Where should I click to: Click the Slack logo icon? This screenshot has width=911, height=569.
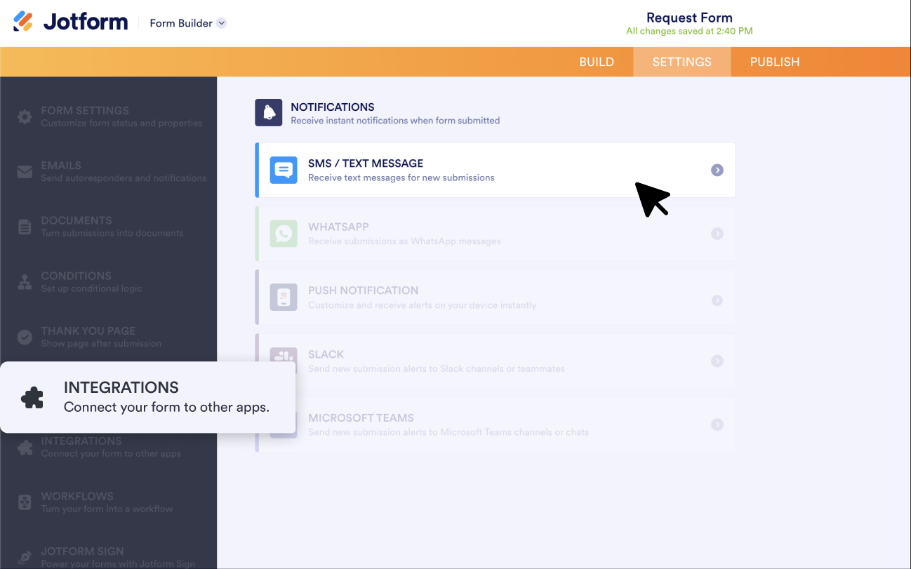pyautogui.click(x=284, y=356)
